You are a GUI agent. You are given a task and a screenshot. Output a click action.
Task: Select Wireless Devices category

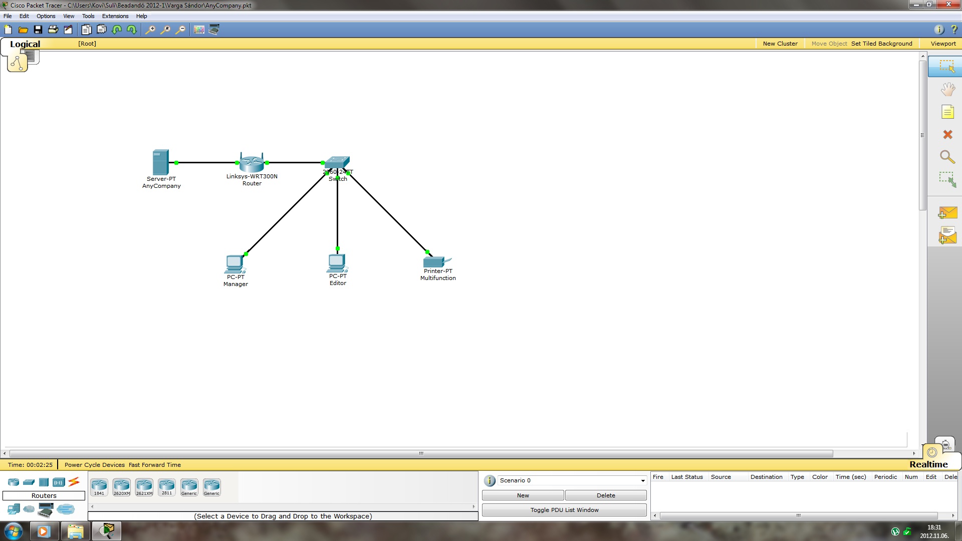(59, 482)
